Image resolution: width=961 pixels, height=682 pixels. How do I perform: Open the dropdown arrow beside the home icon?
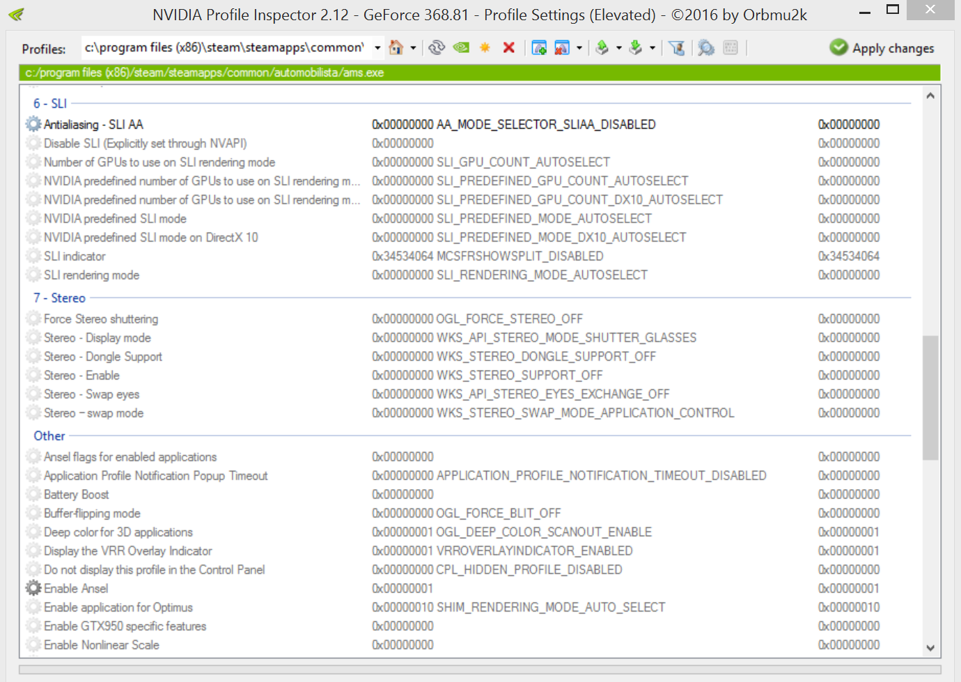[x=413, y=48]
